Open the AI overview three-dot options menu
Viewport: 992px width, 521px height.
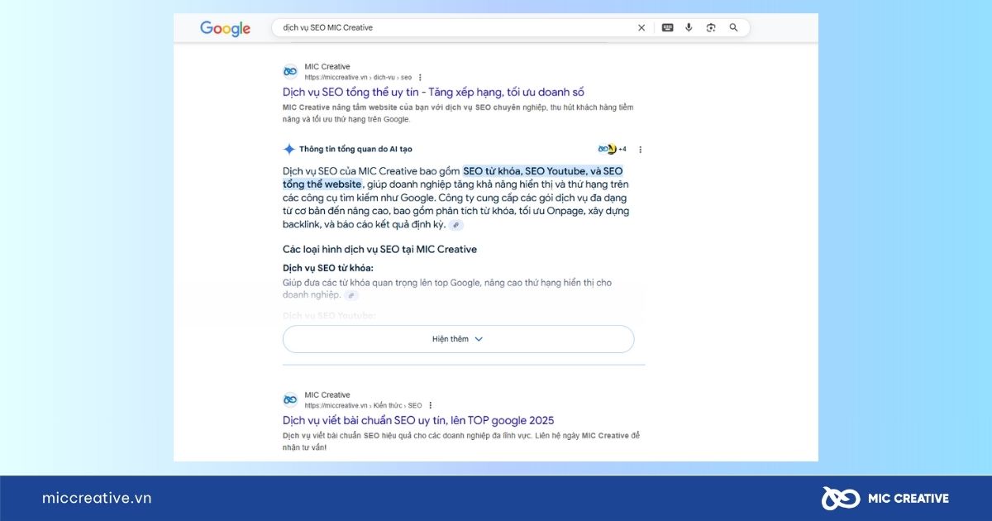pyautogui.click(x=640, y=150)
